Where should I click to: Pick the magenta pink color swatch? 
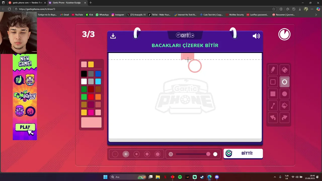91,112
